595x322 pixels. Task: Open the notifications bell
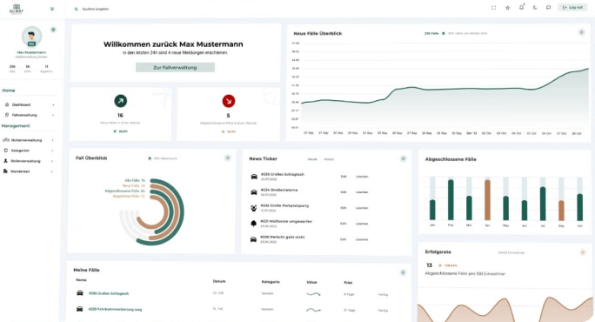point(521,7)
